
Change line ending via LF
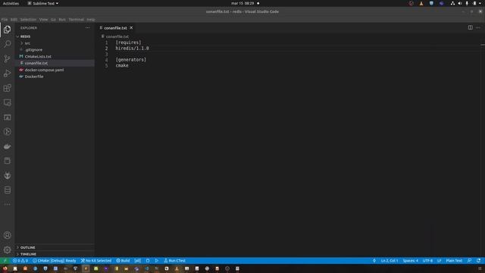[x=440, y=261]
